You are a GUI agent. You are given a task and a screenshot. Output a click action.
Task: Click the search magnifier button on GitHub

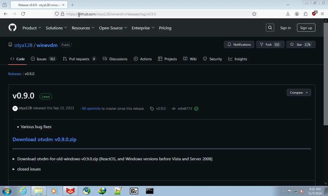click(x=270, y=28)
